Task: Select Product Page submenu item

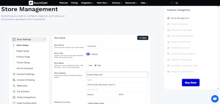Action: click(x=23, y=57)
